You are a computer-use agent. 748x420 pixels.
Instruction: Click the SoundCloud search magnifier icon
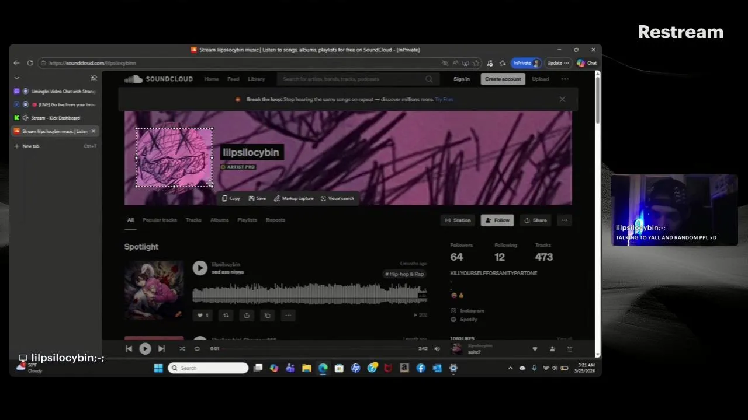(x=430, y=79)
